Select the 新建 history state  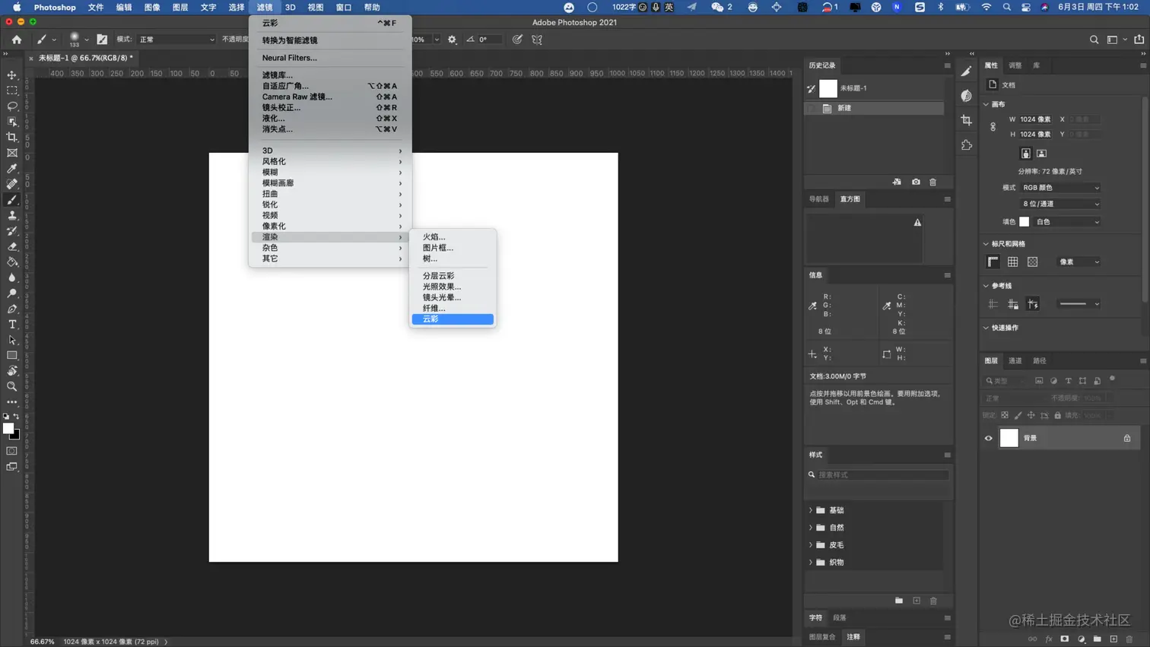tap(875, 109)
